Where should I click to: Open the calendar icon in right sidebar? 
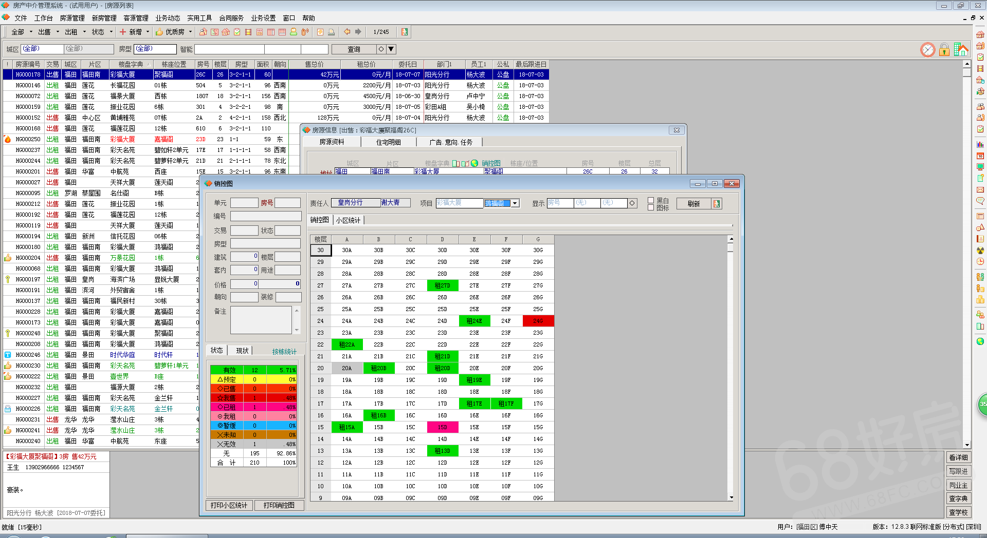point(980,156)
